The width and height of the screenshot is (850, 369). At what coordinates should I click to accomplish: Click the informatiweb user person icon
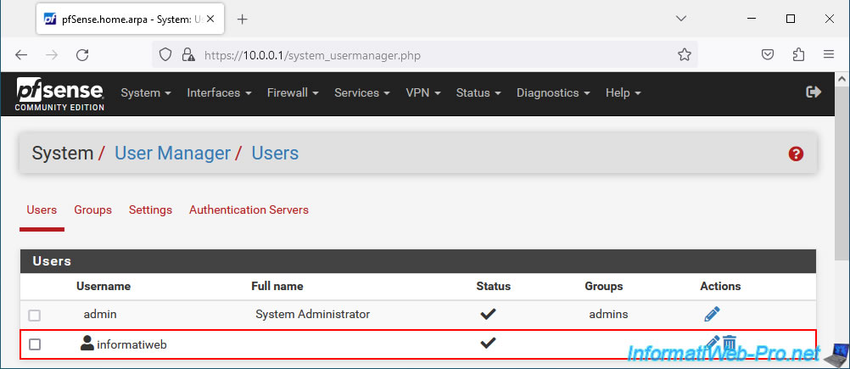click(87, 343)
